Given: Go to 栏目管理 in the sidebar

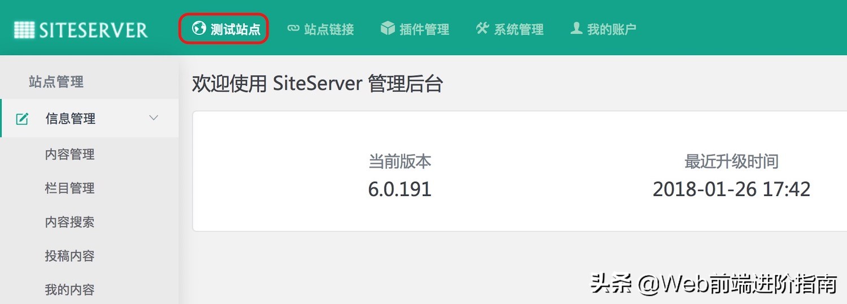Looking at the screenshot, I should [x=70, y=188].
